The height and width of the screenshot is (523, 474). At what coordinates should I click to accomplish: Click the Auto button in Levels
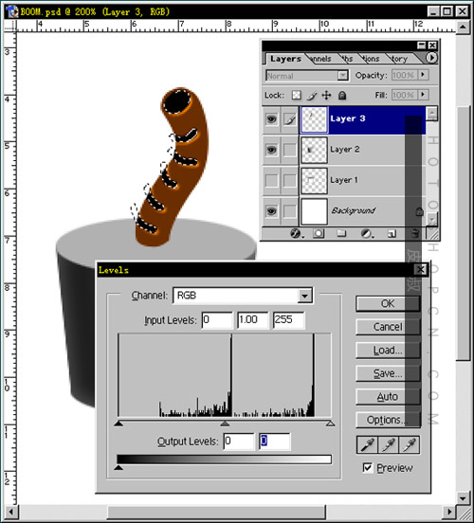(x=388, y=397)
